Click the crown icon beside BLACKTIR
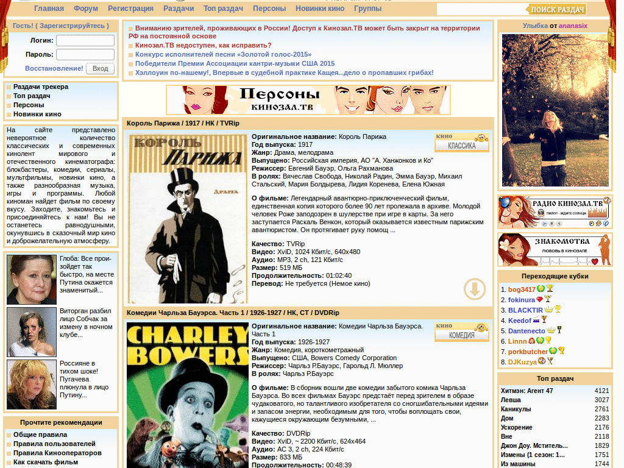The image size is (624, 468). click(549, 310)
